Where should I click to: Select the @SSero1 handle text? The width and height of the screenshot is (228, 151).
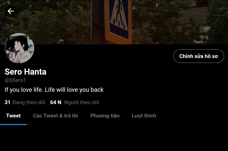pyautogui.click(x=15, y=80)
